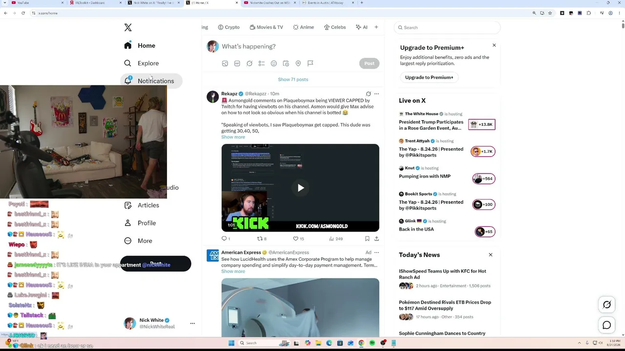Close the Today's News panel
The image size is (625, 351).
[491, 255]
